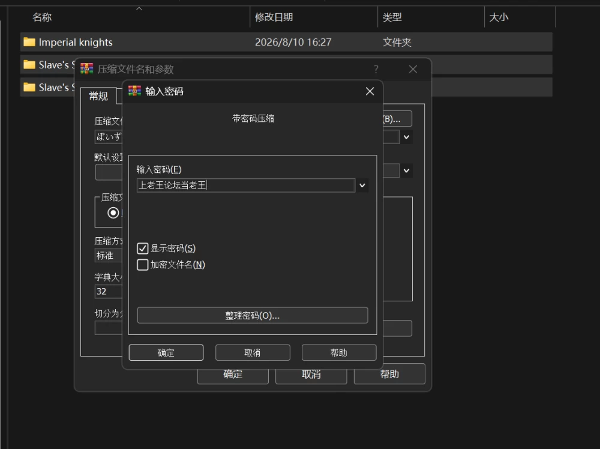
Task: Click date 2026/8/10 16:27
Action: pyautogui.click(x=293, y=42)
